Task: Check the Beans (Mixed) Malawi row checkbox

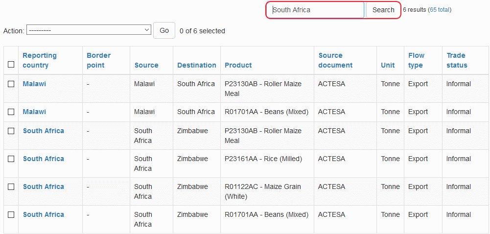Action: [x=11, y=112]
